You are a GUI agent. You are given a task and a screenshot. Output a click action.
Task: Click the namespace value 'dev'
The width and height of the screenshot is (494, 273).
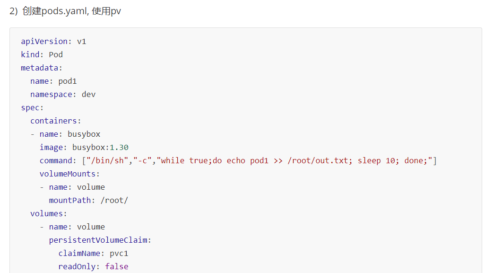pos(88,94)
